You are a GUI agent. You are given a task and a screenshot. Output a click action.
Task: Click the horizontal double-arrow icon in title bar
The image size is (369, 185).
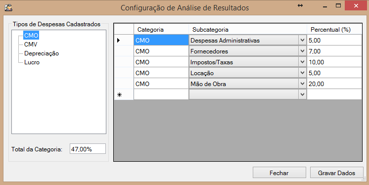300,5
